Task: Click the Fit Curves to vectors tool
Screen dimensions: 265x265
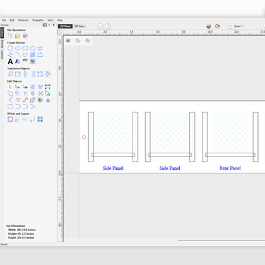Action: tap(25, 100)
